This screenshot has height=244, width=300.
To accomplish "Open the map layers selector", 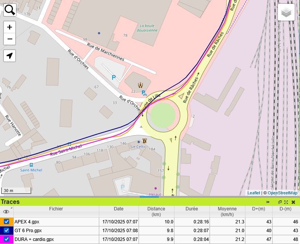I will pyautogui.click(x=286, y=13).
